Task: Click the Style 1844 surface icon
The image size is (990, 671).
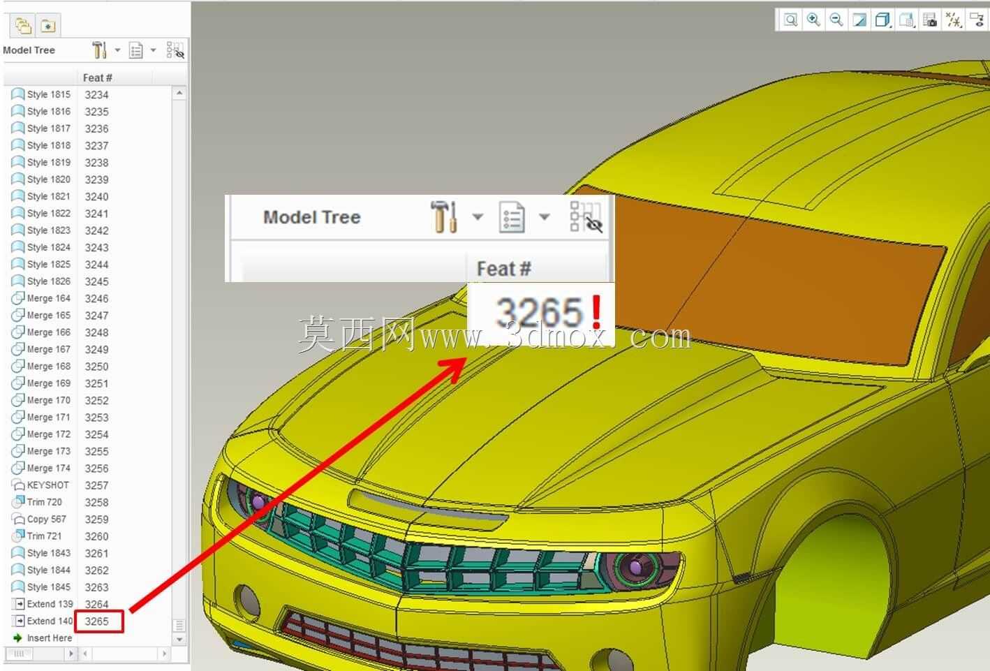Action: coord(18,570)
